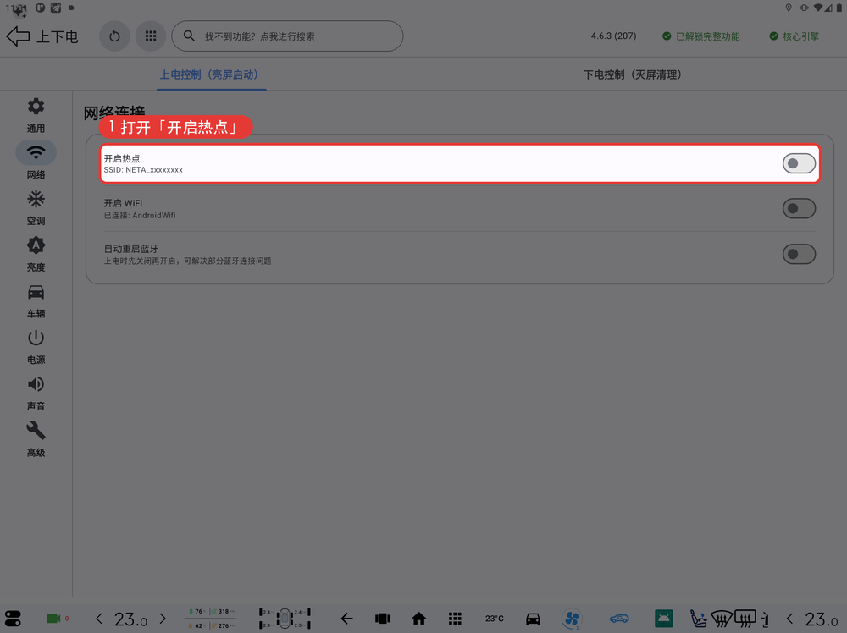Open the battery range info widget
The height and width of the screenshot is (633, 847).
point(211,619)
